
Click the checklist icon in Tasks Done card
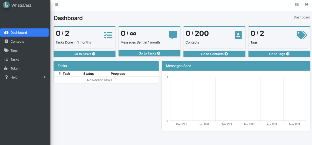108,35
